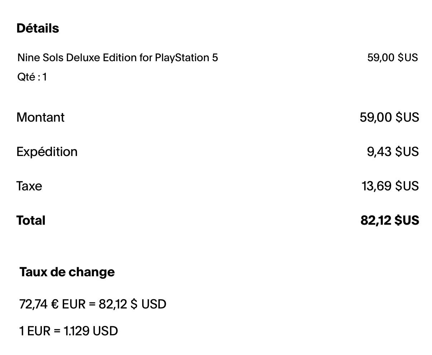
Task: Click 82,12 $ USD in the conversion line
Action: coord(133,304)
